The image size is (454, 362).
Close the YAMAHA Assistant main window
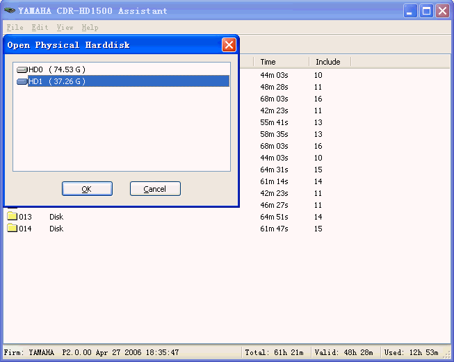[442, 11]
